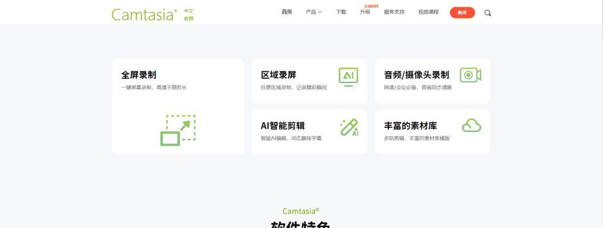Screen dimensions: 603x228
Task: Click the text 一键屏幕录制，高清不限时长
Action: [154, 88]
